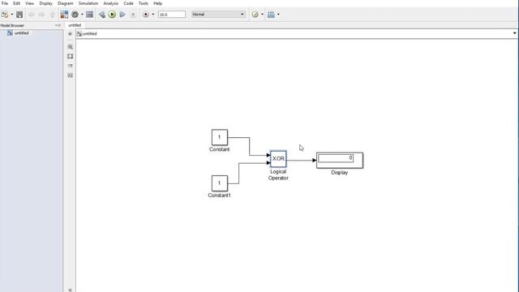This screenshot has width=519, height=292.
Task: Click the Stop simulation button
Action: pyautogui.click(x=133, y=15)
